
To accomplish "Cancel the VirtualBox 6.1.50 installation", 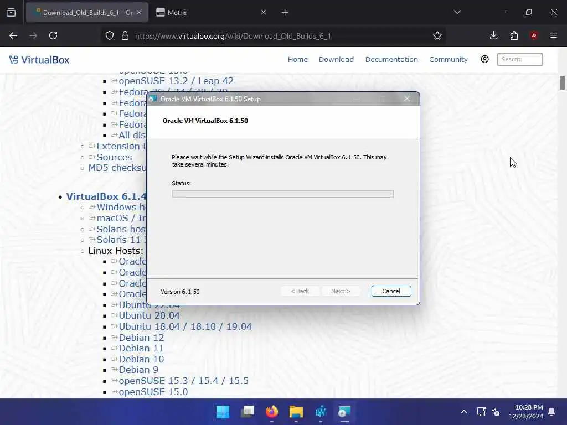I will (391, 291).
